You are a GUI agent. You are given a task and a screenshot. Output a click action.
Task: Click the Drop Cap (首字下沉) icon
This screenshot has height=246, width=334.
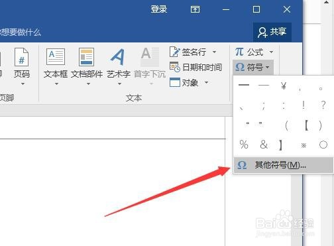pos(150,56)
